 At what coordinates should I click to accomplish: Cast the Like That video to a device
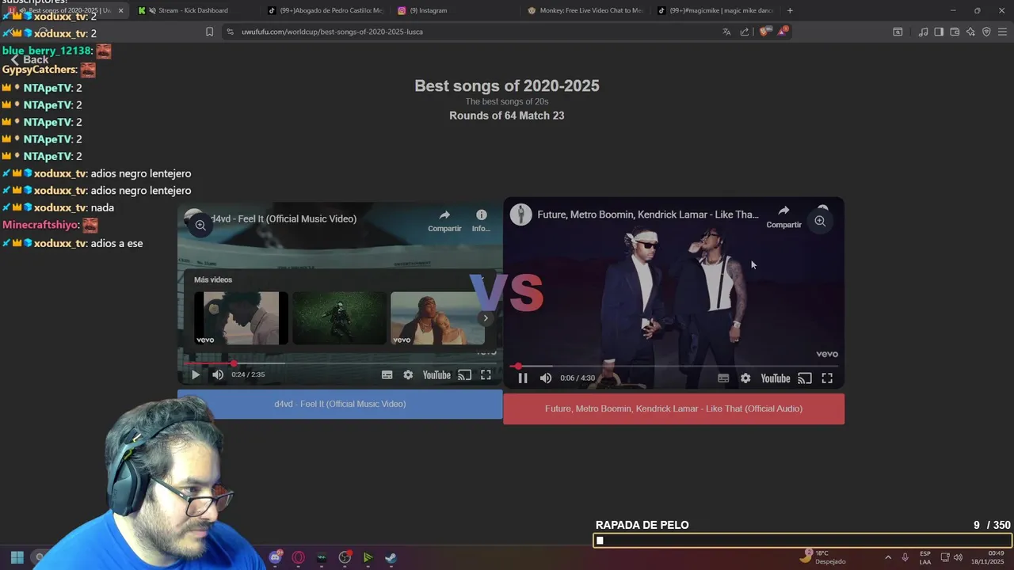coord(805,378)
